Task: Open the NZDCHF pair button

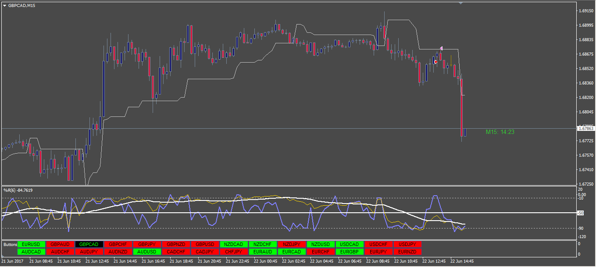Action: 263,244
